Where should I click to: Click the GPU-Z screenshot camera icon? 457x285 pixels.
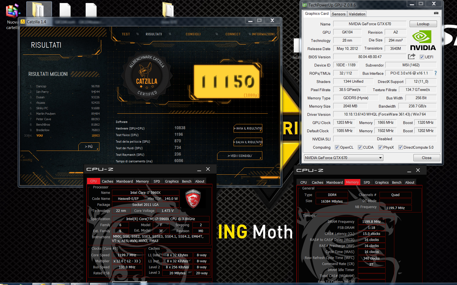click(436, 13)
